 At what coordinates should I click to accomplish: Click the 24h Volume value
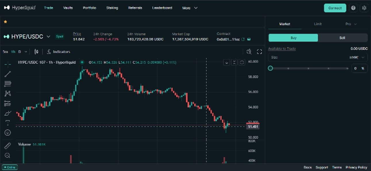(x=145, y=39)
